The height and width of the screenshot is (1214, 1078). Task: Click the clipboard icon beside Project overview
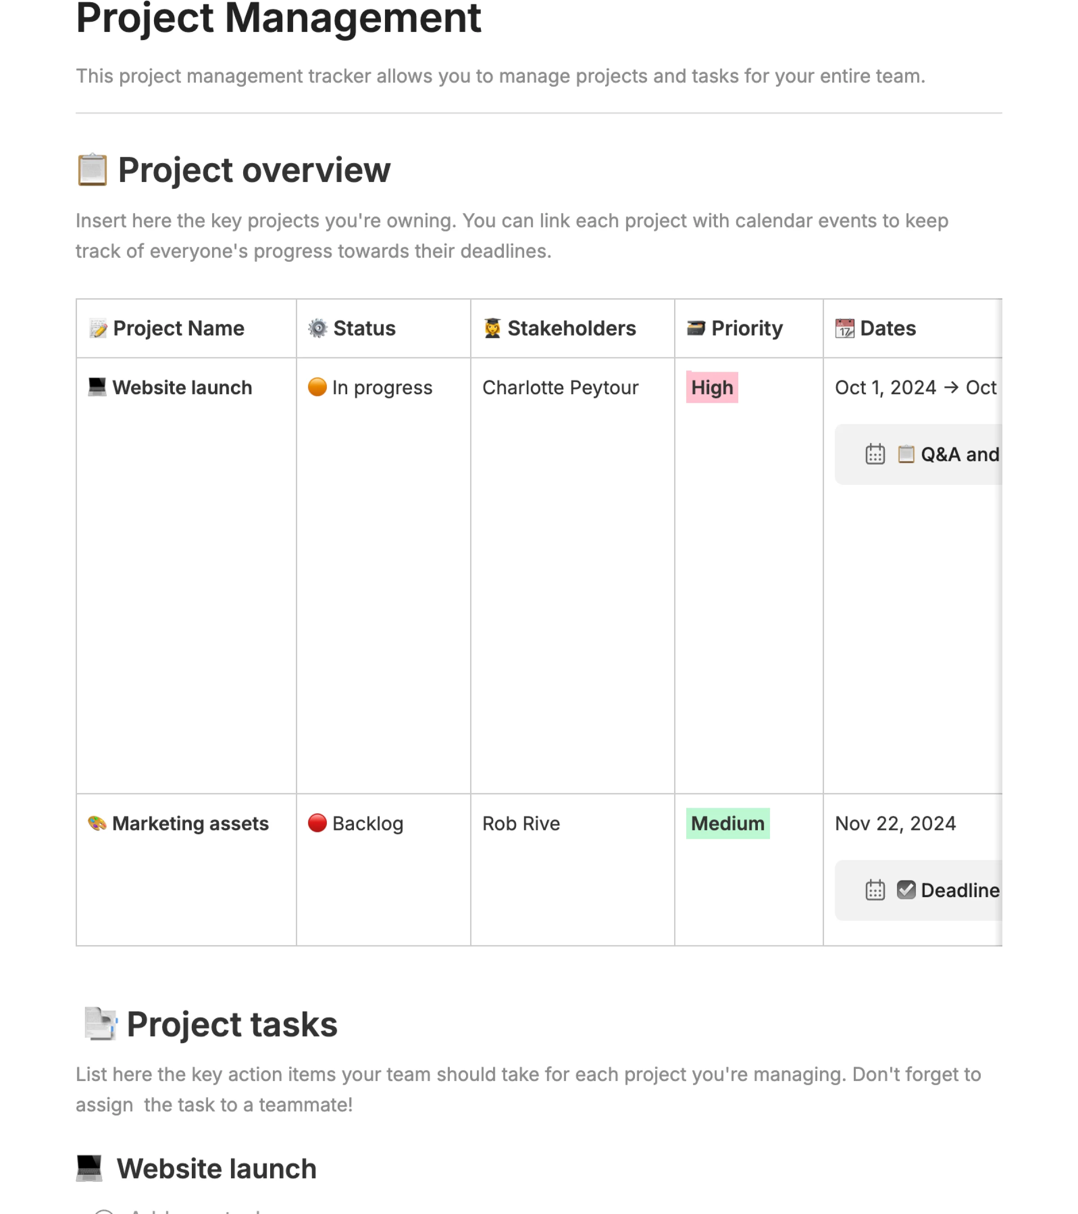pyautogui.click(x=92, y=170)
